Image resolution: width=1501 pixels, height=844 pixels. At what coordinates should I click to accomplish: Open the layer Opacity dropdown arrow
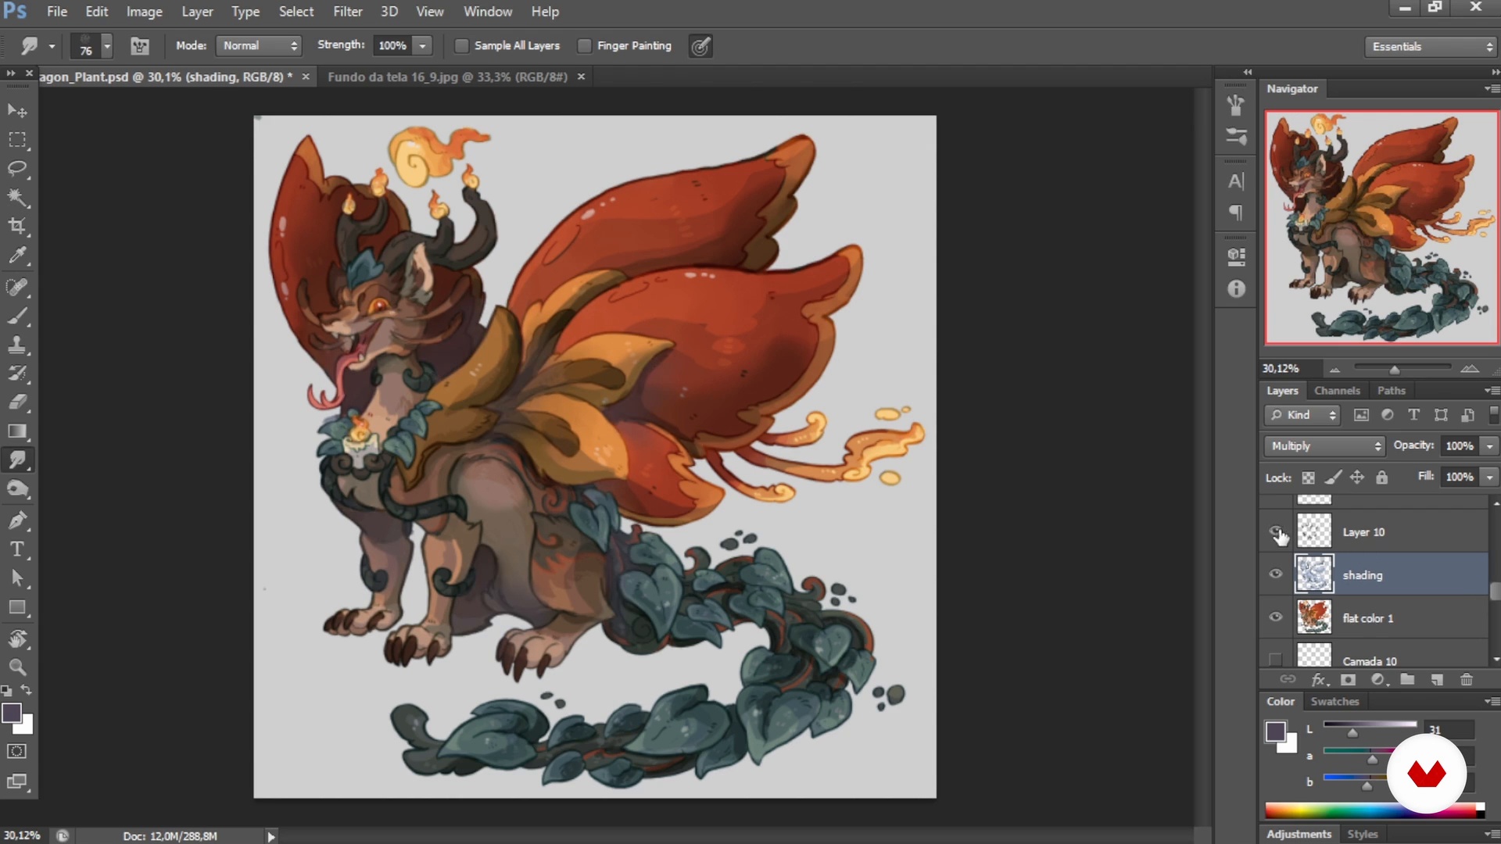coord(1490,446)
